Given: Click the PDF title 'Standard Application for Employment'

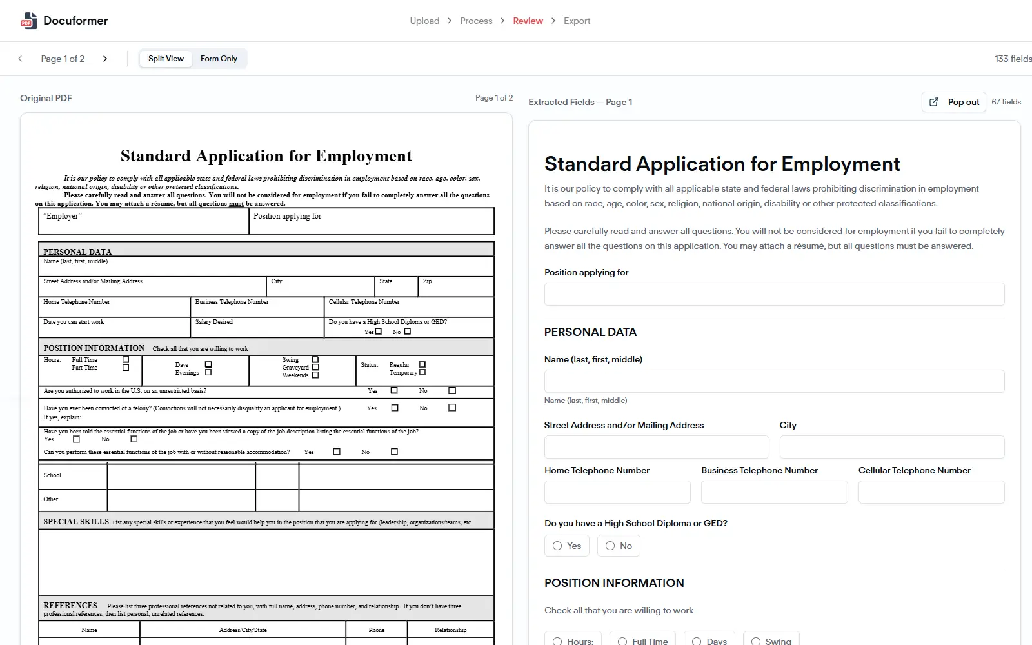Looking at the screenshot, I should [x=266, y=156].
